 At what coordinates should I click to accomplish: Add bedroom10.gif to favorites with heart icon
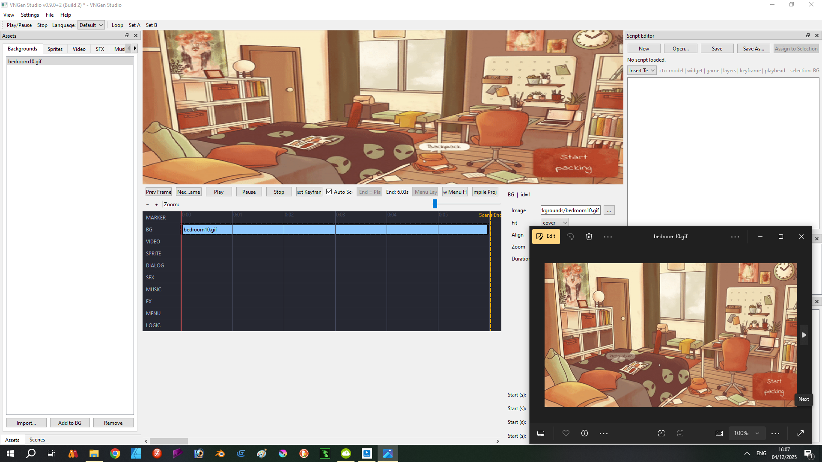pos(566,433)
